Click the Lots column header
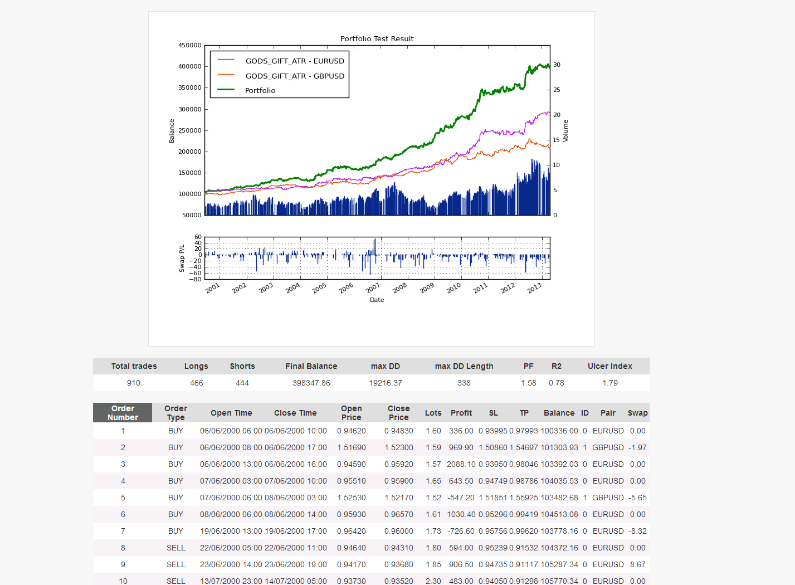Screen dimensions: 795x585 [433, 413]
